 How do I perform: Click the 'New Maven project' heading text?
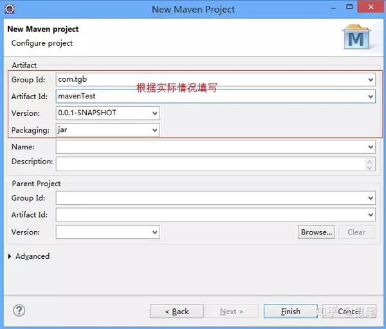pyautogui.click(x=43, y=29)
